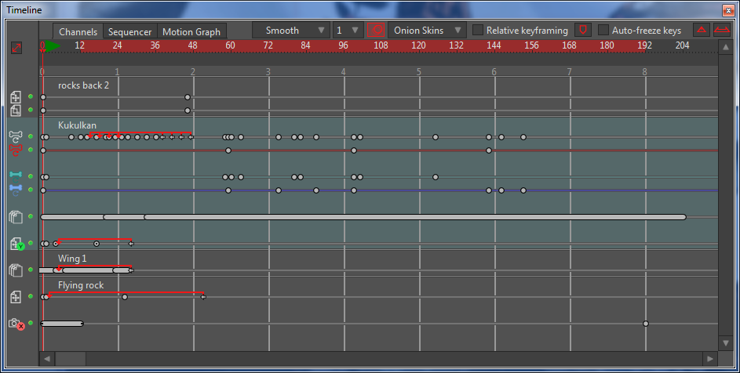Click right arrow of horizontal scrollbar
Screen dimensions: 740x373
(710, 359)
